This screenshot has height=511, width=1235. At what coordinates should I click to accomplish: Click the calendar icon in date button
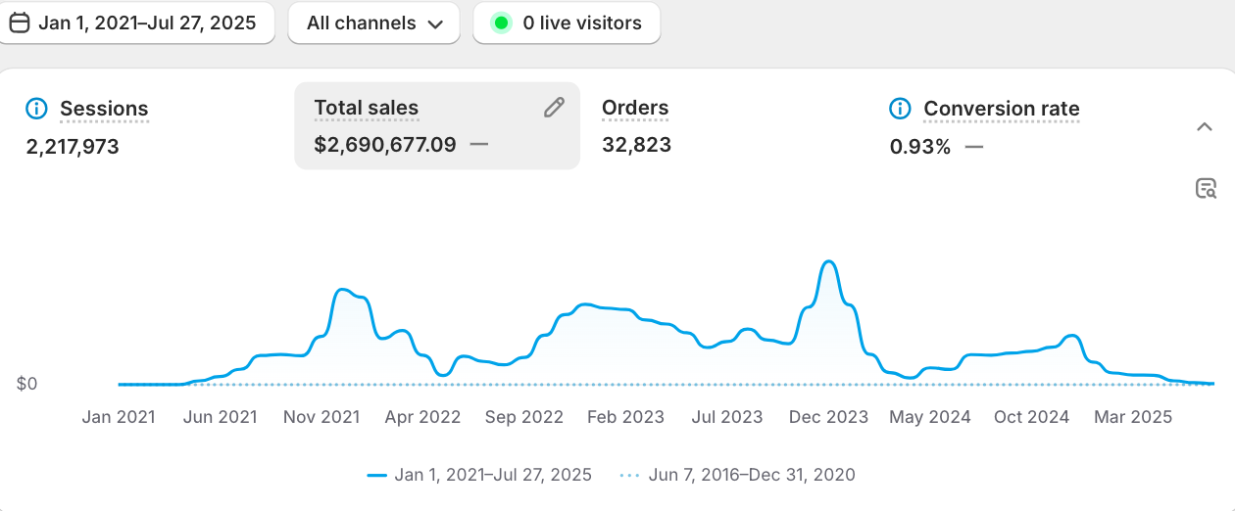(19, 23)
